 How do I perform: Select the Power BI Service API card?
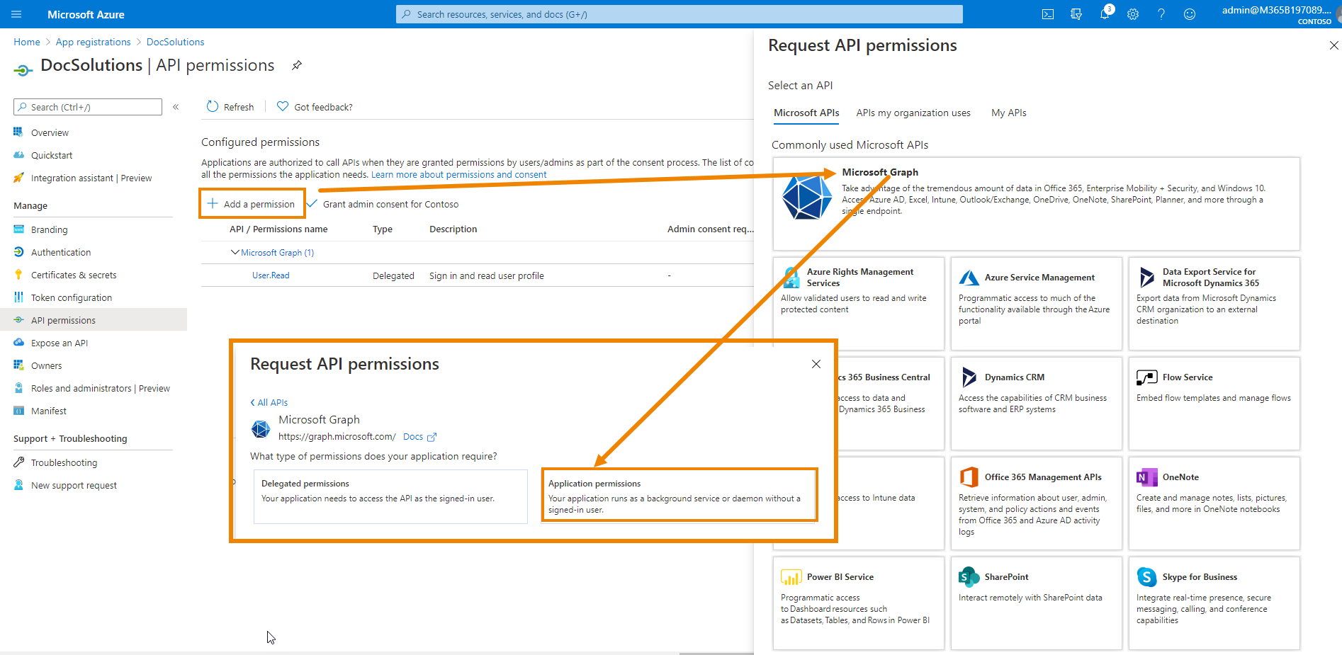coord(858,603)
